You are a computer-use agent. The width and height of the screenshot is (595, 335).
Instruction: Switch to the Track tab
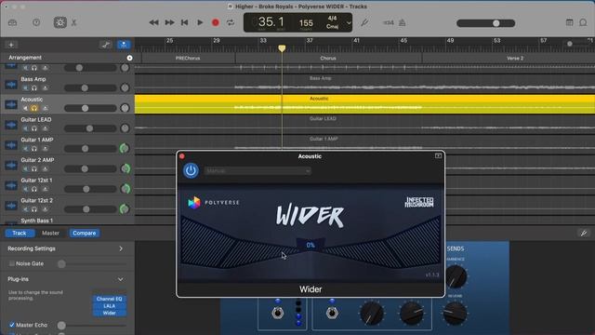[20, 234]
